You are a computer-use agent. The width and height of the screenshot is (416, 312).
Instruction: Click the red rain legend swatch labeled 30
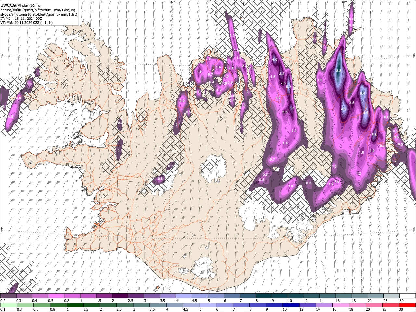(x=407, y=305)
